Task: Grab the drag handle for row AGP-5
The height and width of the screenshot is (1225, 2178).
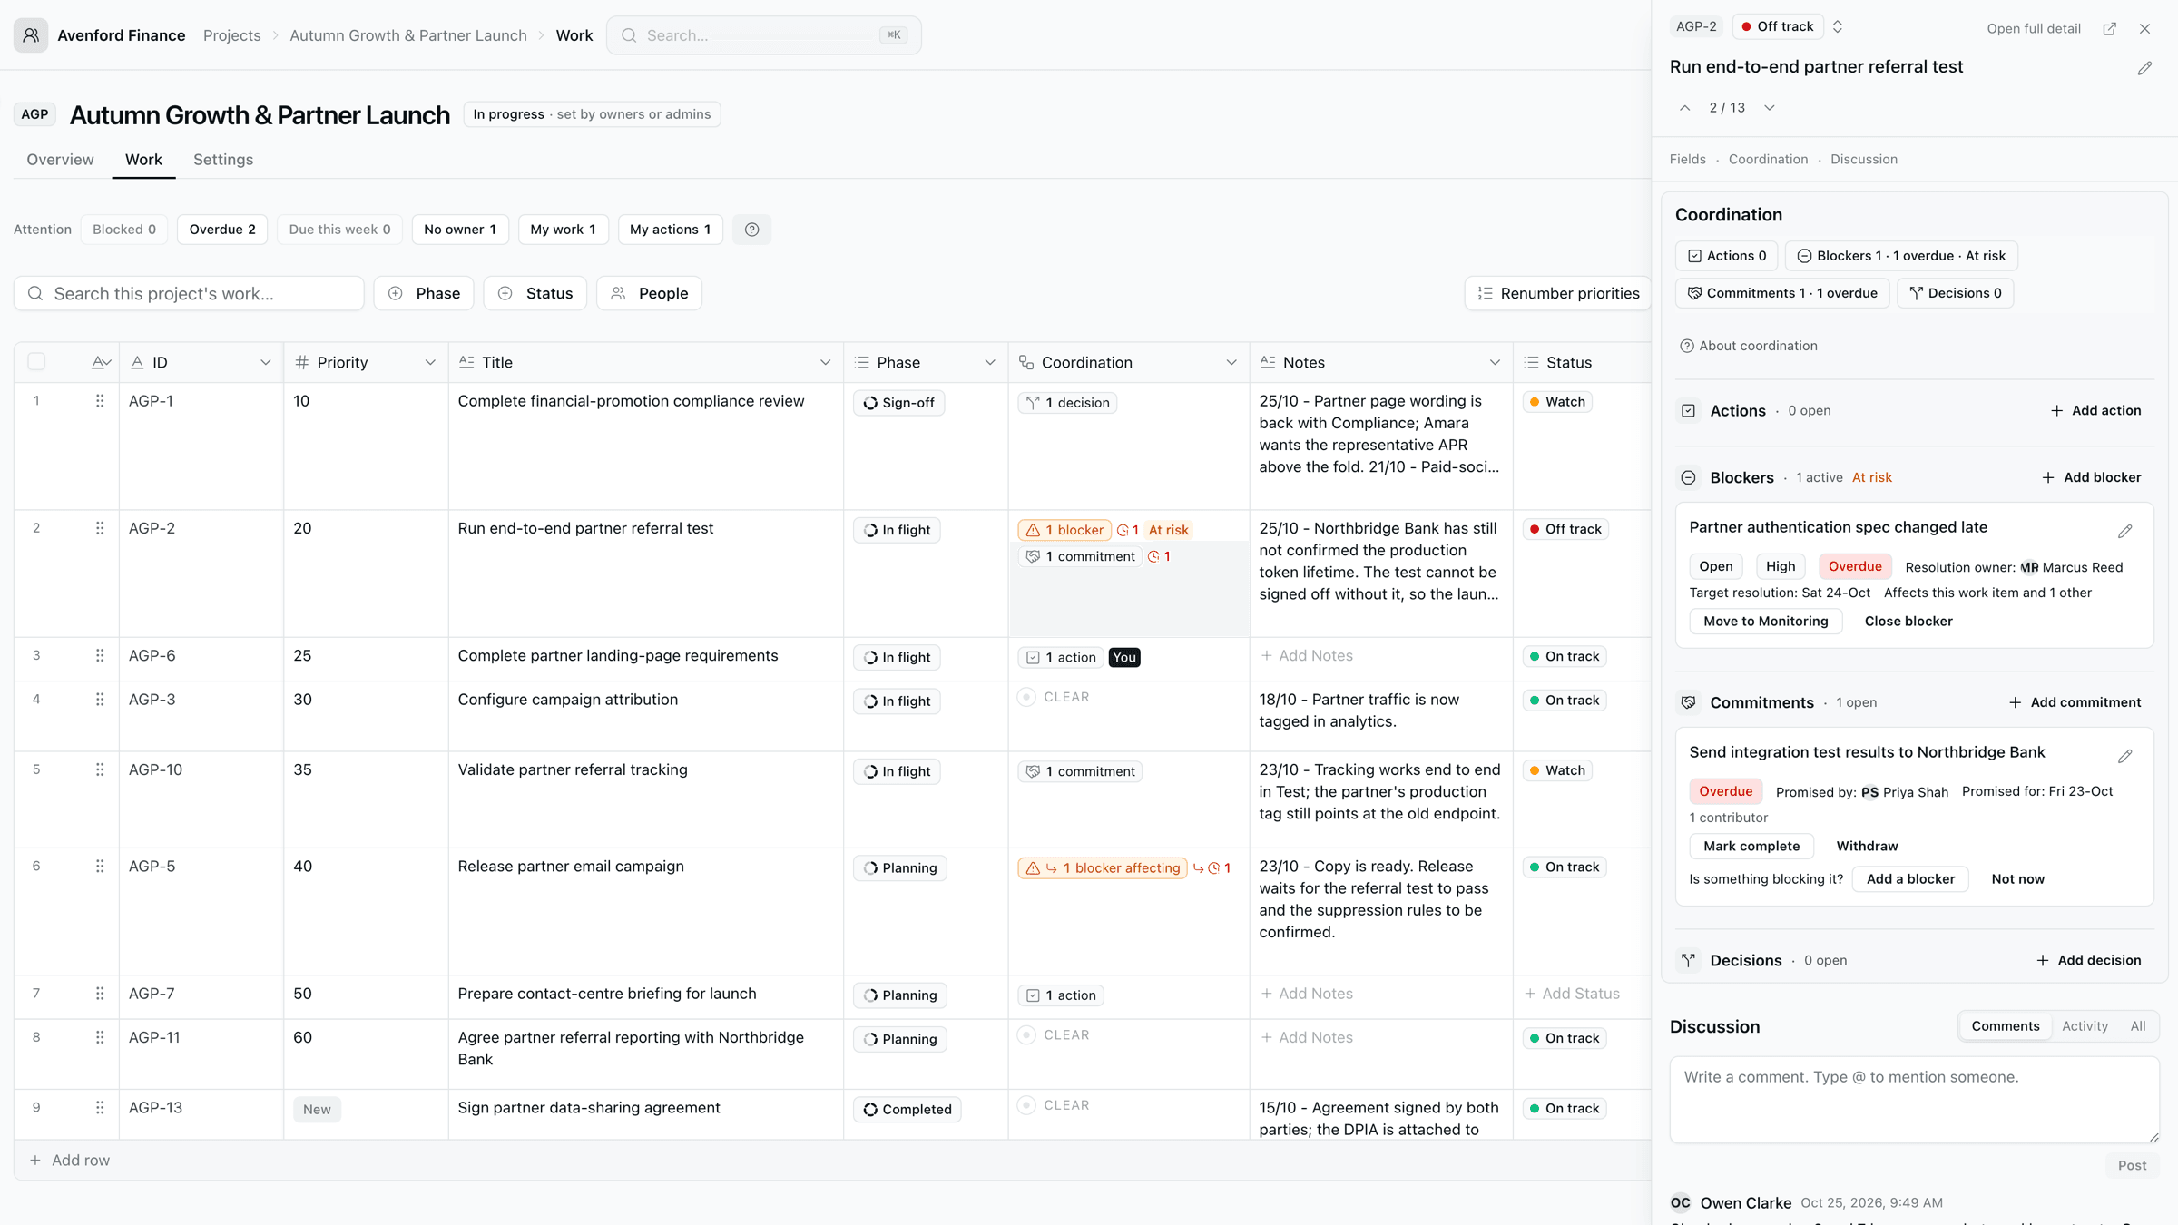Action: point(100,866)
